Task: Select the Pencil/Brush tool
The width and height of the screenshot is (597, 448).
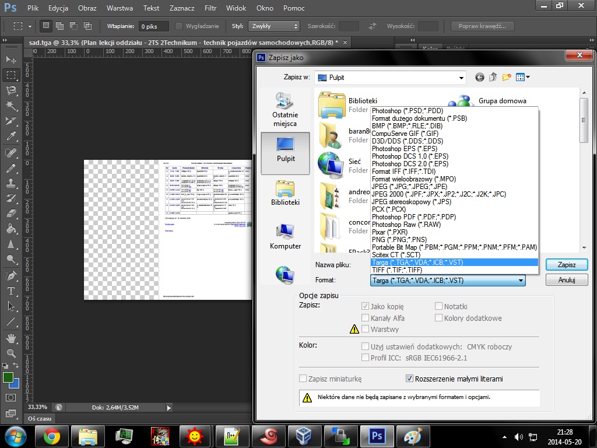Action: (11, 168)
